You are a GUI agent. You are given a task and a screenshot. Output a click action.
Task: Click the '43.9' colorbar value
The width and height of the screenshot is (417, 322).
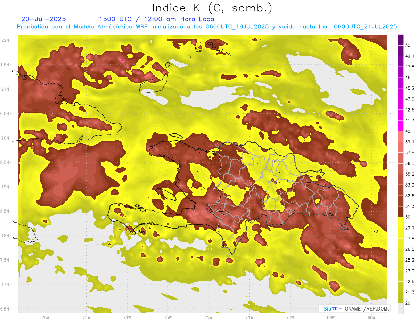tap(410, 99)
